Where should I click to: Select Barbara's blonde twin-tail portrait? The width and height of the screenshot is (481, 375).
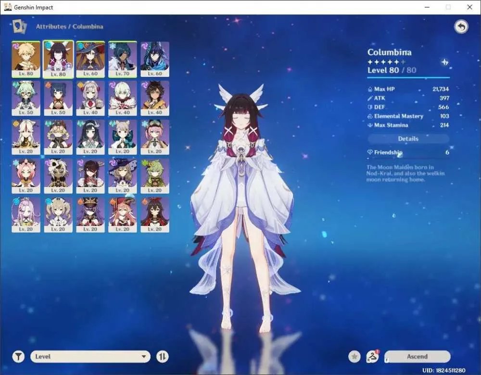[x=58, y=215]
